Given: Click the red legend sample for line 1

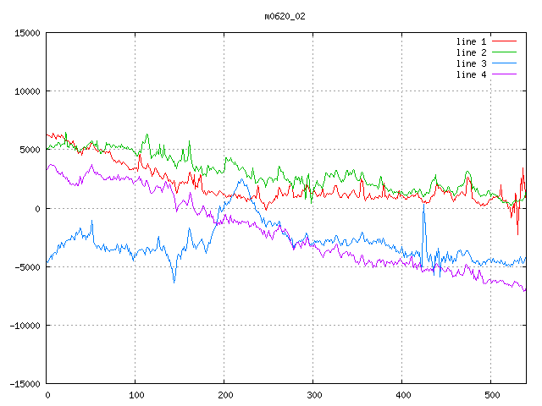Looking at the screenshot, I should (x=505, y=41).
